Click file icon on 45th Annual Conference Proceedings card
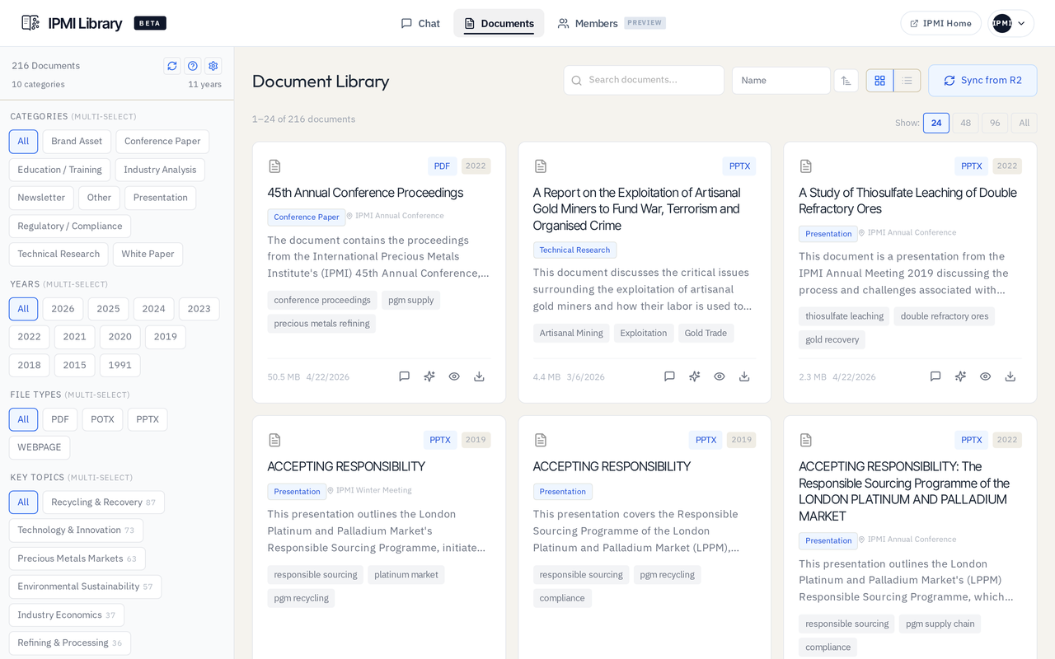The width and height of the screenshot is (1055, 659). (x=274, y=166)
